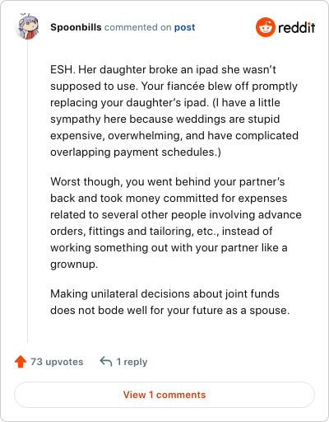
Task: Click the Spoonbills user avatar
Action: [27, 26]
